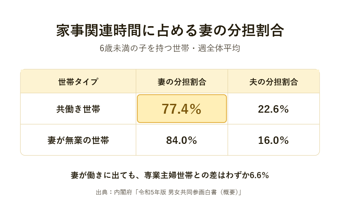
Task: Click the 16.0% value cell
Action: tap(273, 140)
